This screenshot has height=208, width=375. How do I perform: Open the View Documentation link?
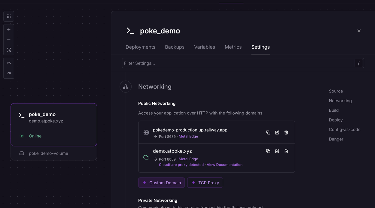tap(224, 165)
